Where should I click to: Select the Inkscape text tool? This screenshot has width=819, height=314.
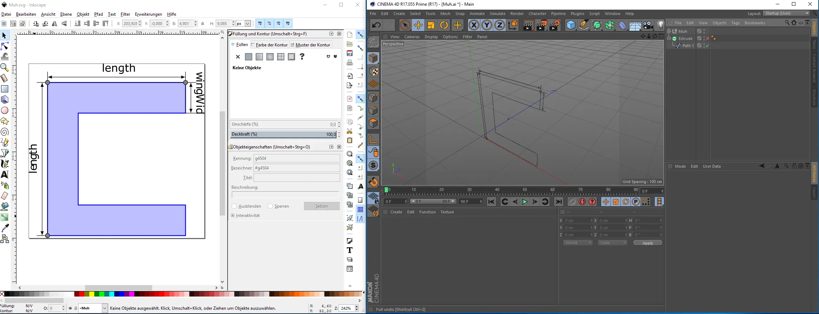tap(5, 174)
